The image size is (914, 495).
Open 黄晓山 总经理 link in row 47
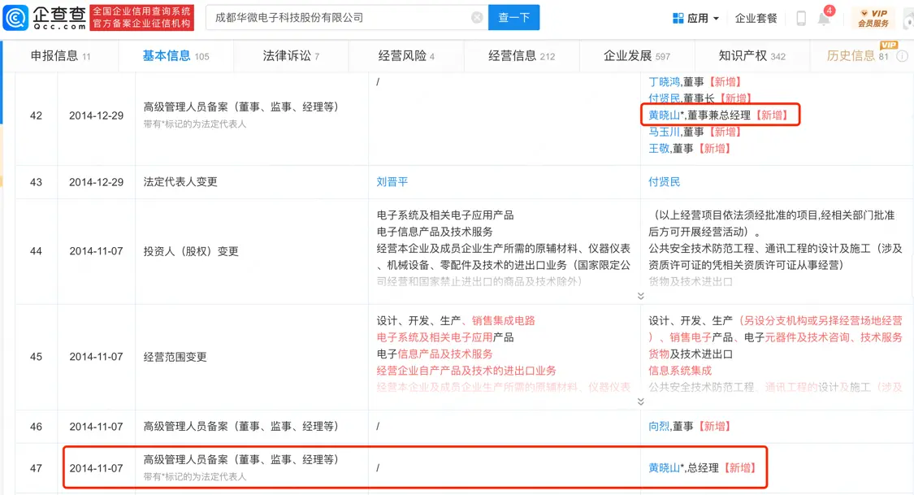[664, 467]
